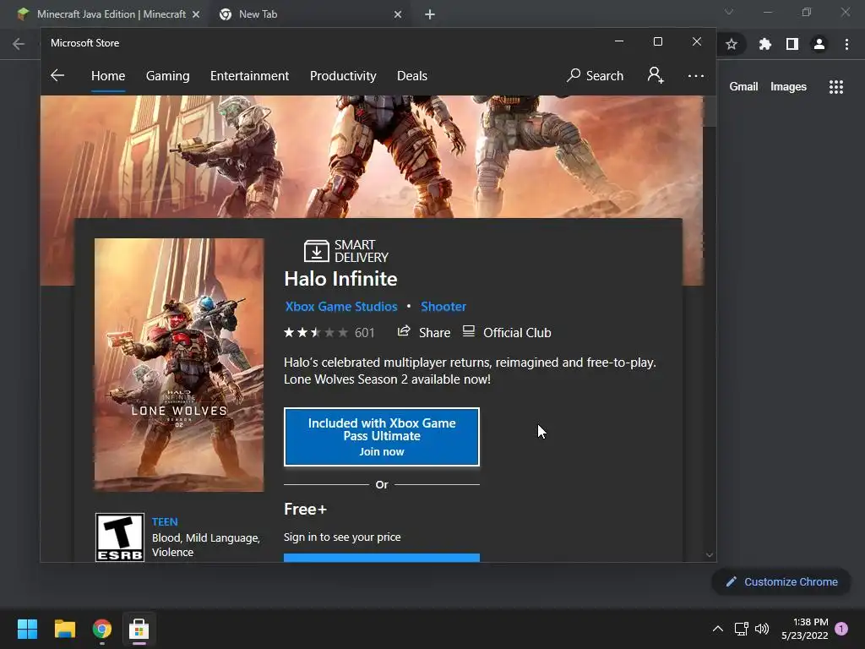View the Deals tab
This screenshot has height=649, width=865.
(x=412, y=75)
